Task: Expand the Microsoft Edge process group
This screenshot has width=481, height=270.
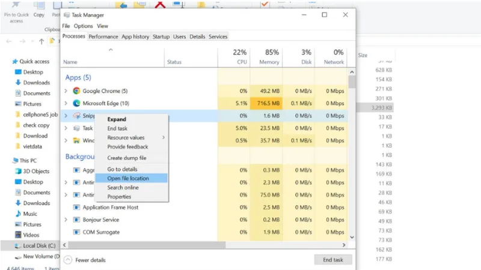Action: click(66, 103)
